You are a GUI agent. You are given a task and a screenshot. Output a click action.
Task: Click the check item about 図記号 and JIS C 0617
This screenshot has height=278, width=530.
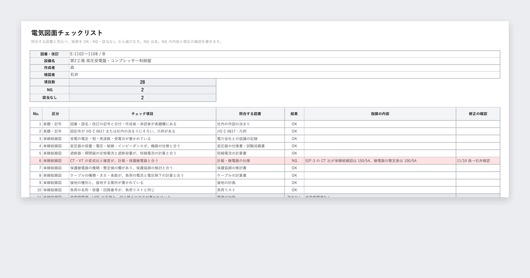point(142,131)
